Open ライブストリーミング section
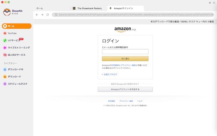This screenshot has height=136, width=217. pyautogui.click(x=19, y=48)
